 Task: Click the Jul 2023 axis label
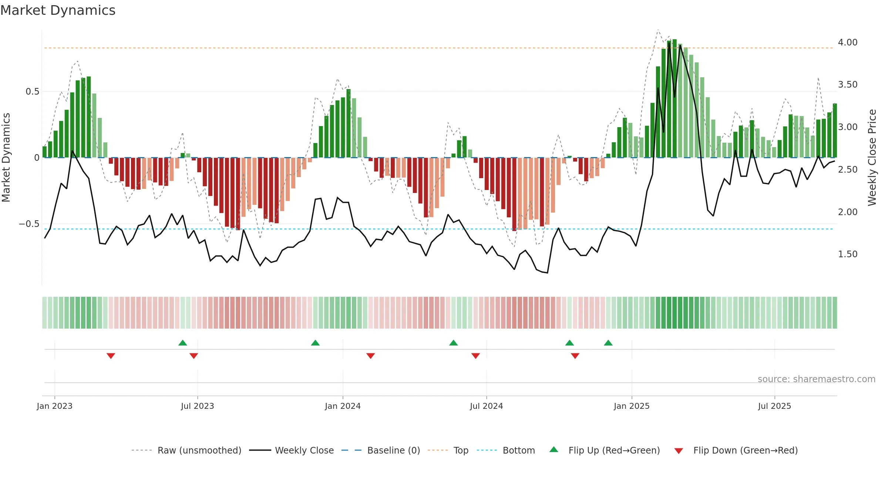[x=198, y=406]
